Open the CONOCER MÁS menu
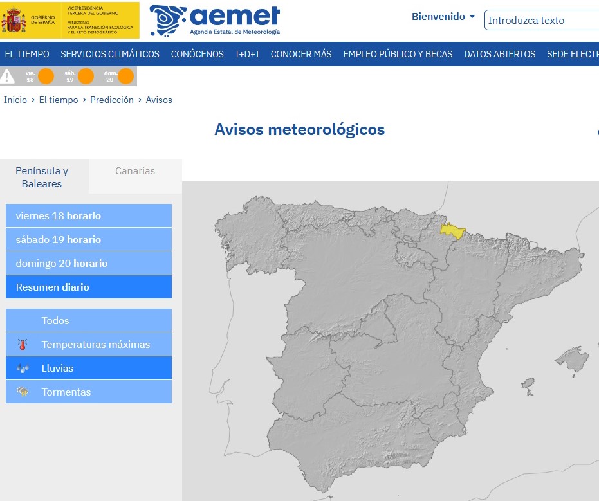The width and height of the screenshot is (599, 501). point(301,54)
